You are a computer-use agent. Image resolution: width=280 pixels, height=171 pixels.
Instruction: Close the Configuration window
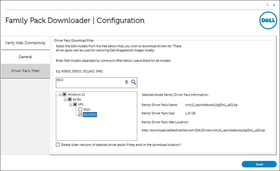(x=274, y=5)
